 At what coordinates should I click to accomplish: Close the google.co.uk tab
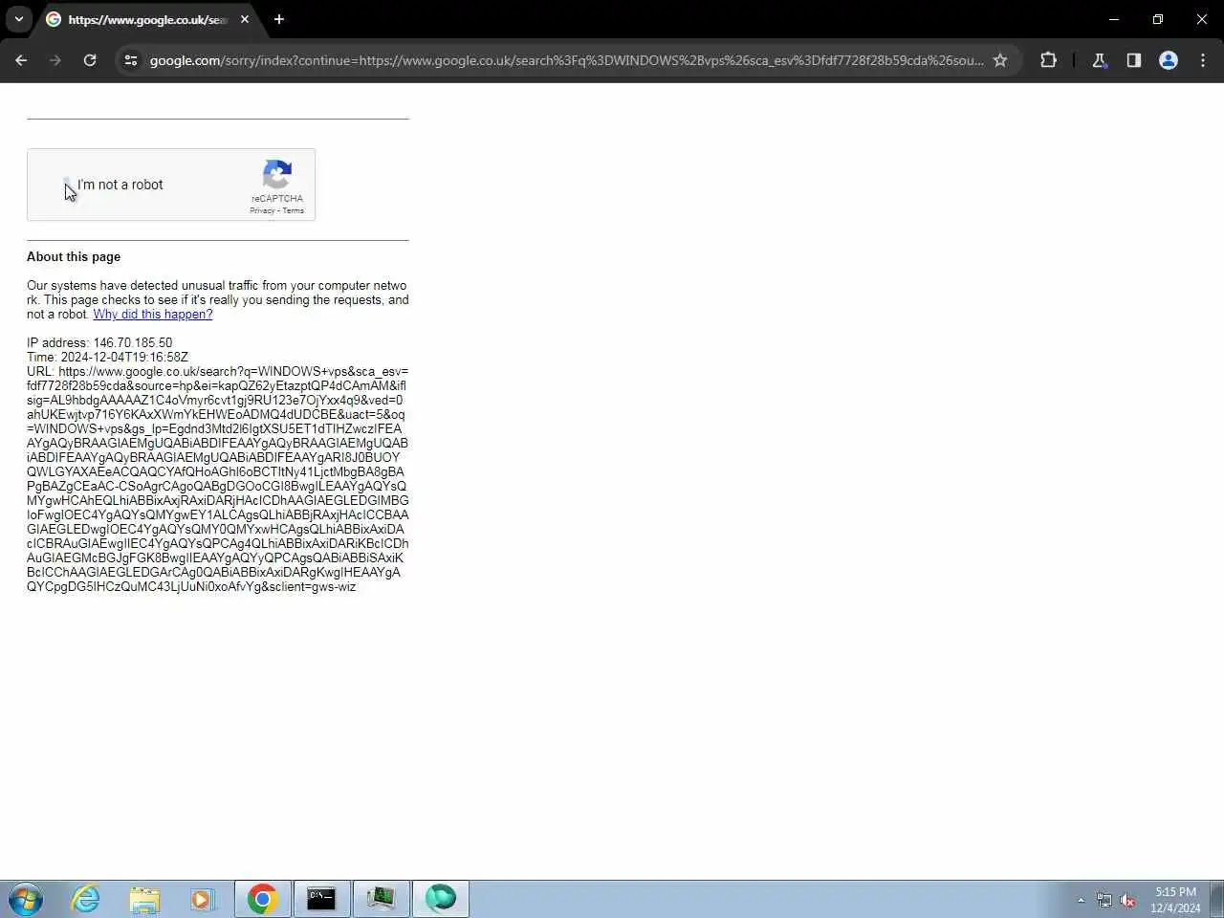tap(245, 19)
